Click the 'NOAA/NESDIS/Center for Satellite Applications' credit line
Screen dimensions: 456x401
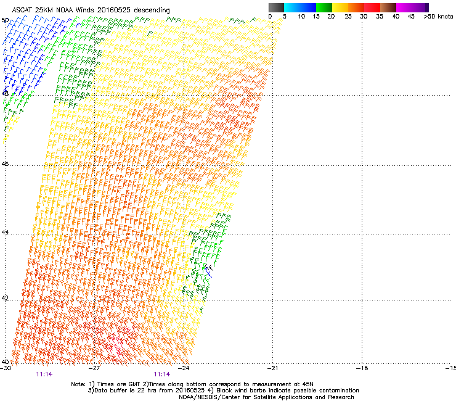pyautogui.click(x=246, y=397)
